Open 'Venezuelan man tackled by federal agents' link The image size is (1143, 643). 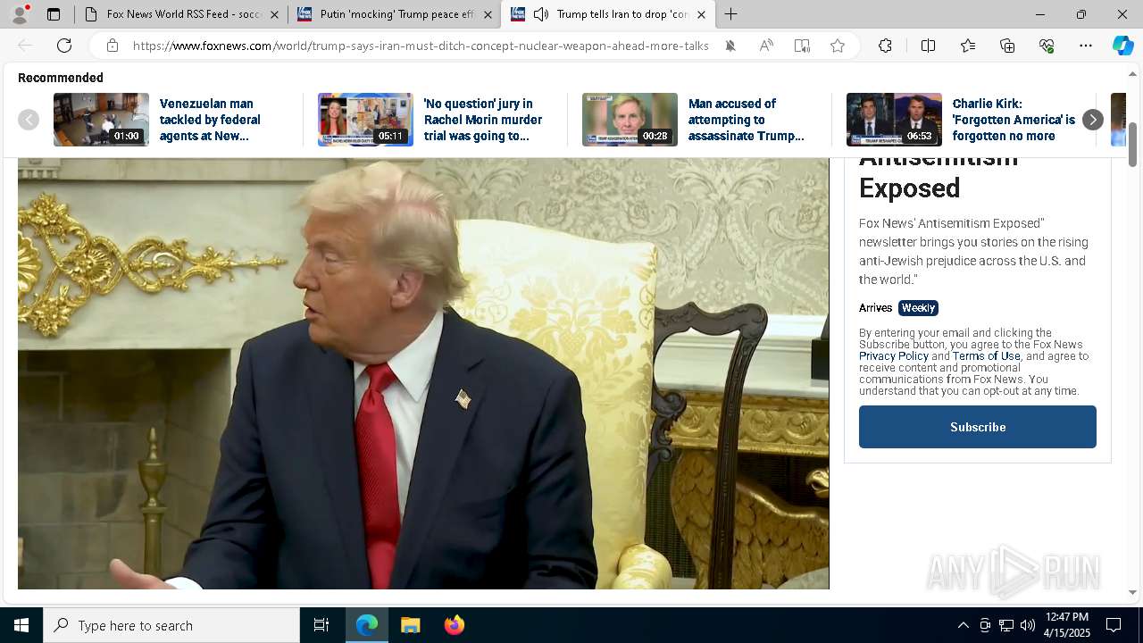click(210, 120)
